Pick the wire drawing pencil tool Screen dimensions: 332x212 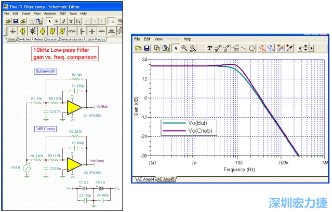click(x=63, y=21)
